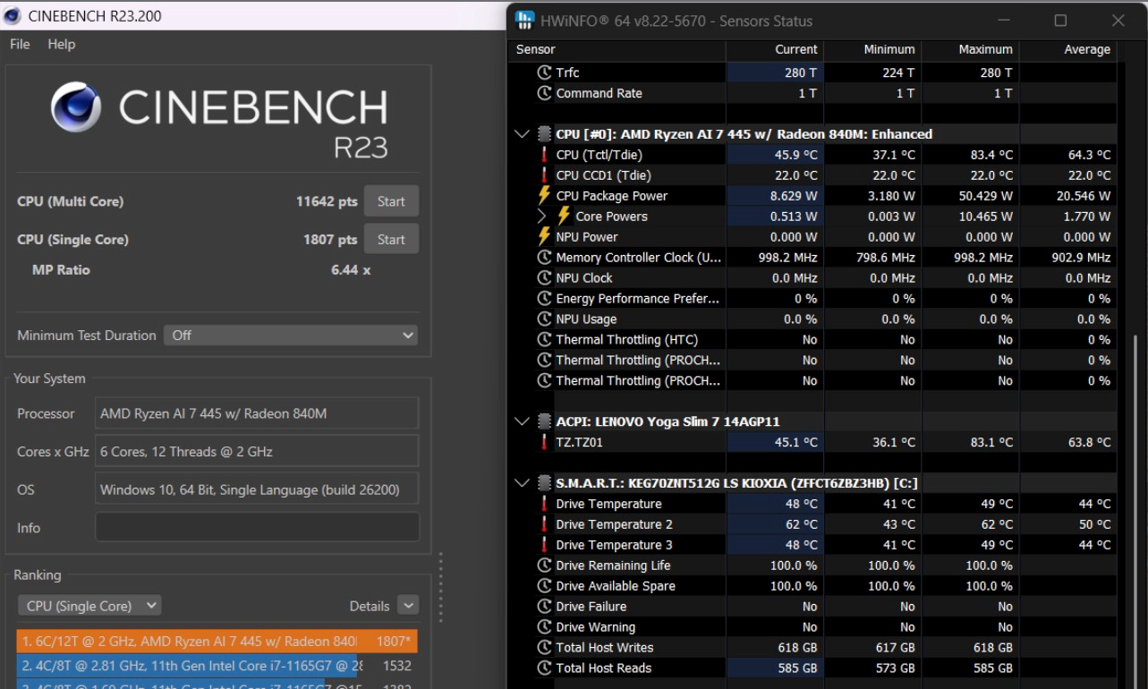This screenshot has height=689, width=1148.
Task: Click the HWiNFO app icon in title bar
Action: click(525, 21)
